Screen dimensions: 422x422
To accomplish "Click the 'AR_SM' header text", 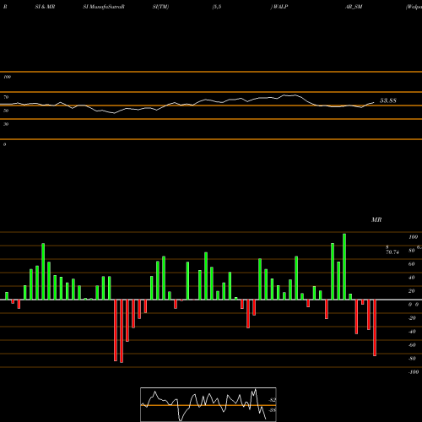I will point(354,7).
